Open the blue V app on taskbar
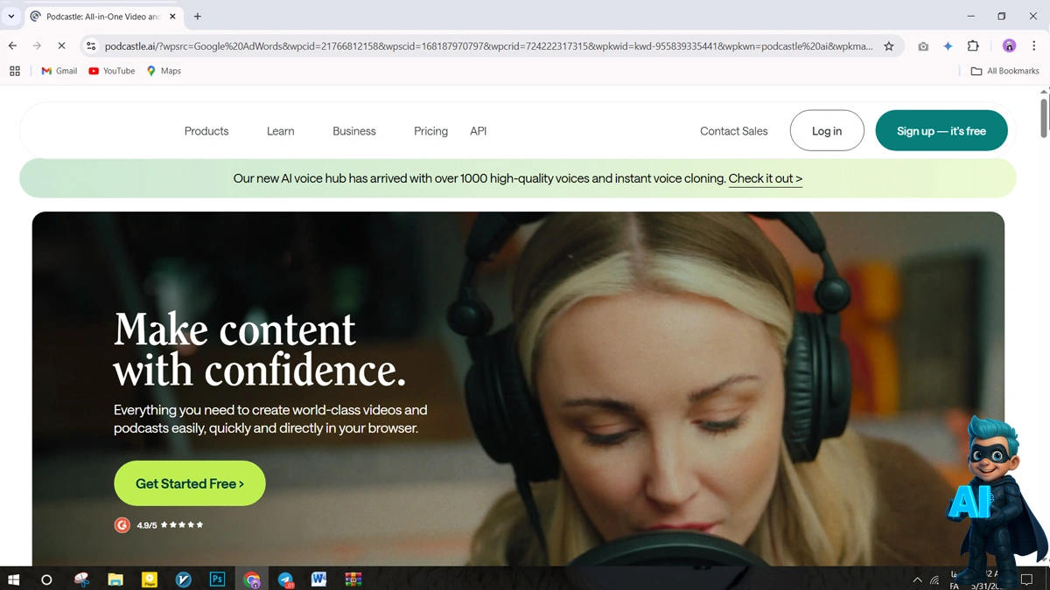 184,580
